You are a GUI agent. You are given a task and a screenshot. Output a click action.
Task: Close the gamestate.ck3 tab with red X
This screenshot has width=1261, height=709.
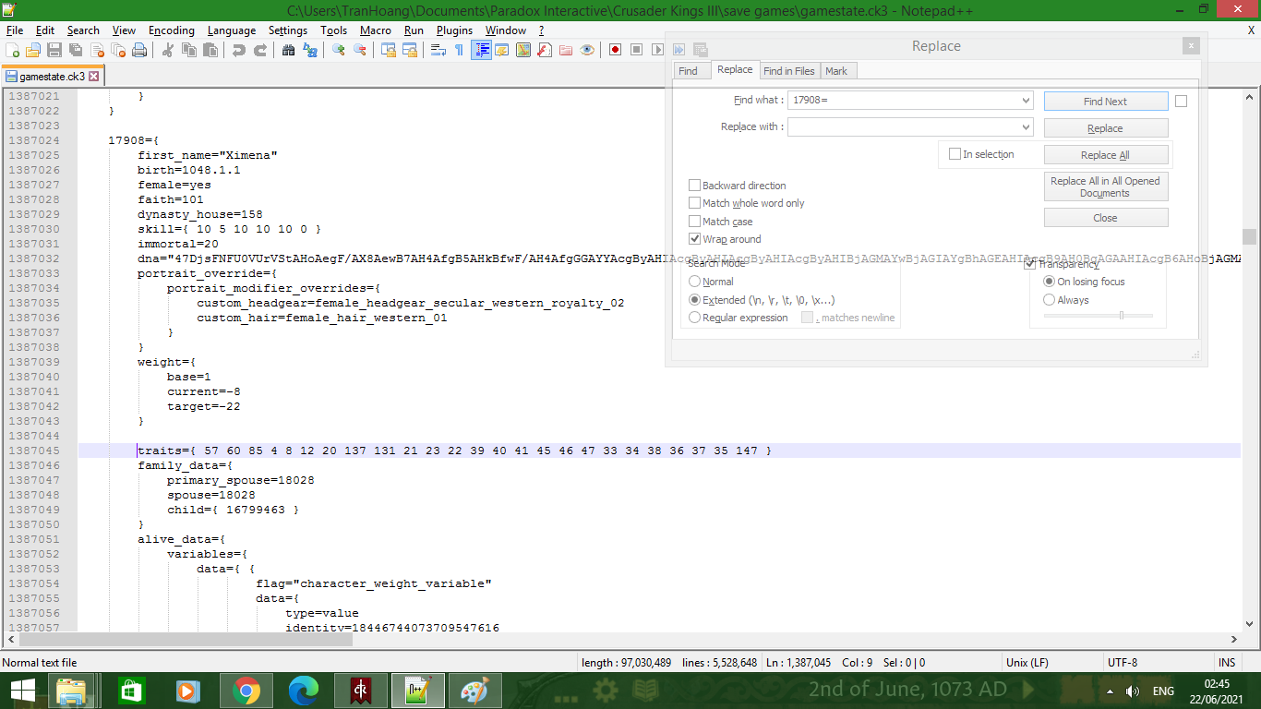tap(94, 77)
